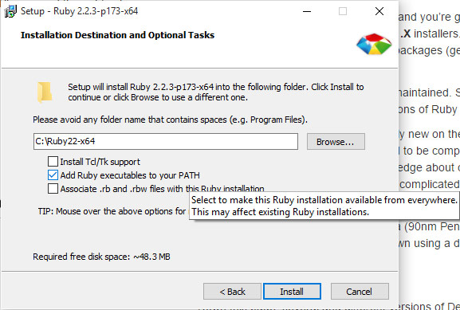Image resolution: width=460 pixels, height=310 pixels.
Task: Click the Browse... button
Action: (x=336, y=142)
